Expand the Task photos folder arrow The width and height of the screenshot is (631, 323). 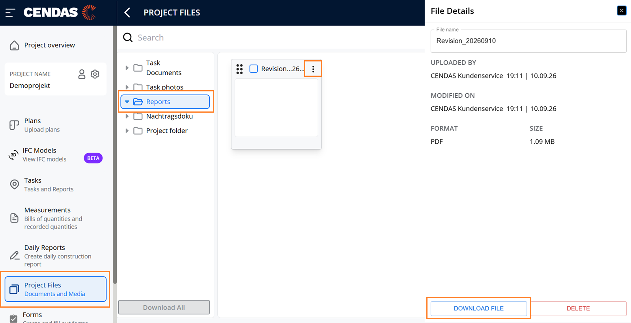(x=127, y=87)
